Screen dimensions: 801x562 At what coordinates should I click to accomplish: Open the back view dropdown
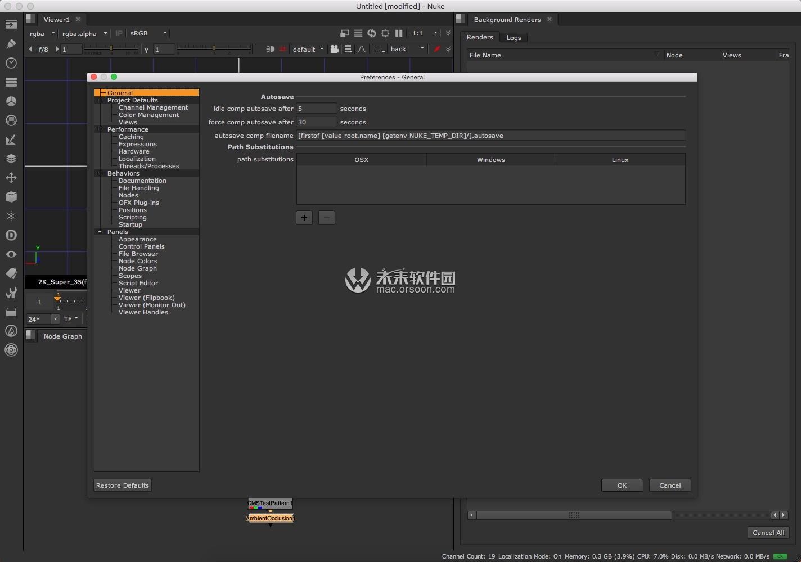(x=407, y=49)
